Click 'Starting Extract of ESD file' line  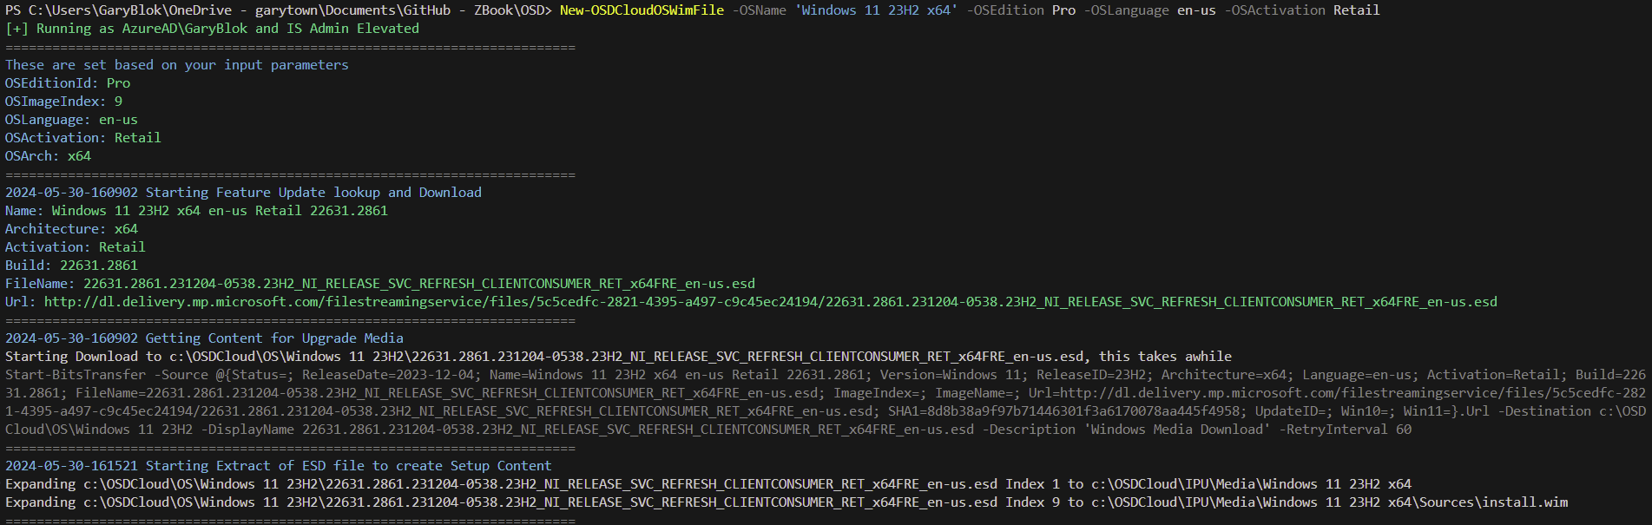click(278, 466)
